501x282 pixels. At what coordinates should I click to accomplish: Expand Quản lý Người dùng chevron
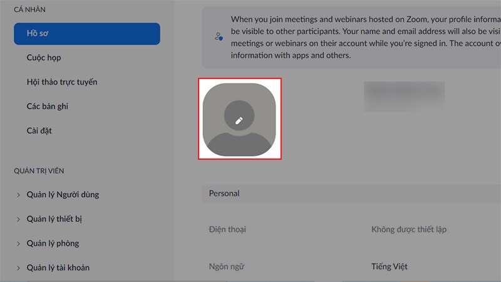[x=18, y=195]
